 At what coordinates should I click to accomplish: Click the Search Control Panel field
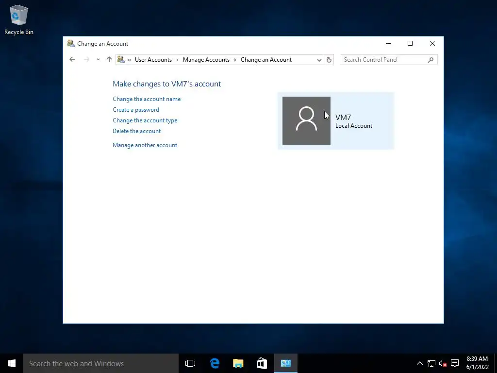point(384,60)
